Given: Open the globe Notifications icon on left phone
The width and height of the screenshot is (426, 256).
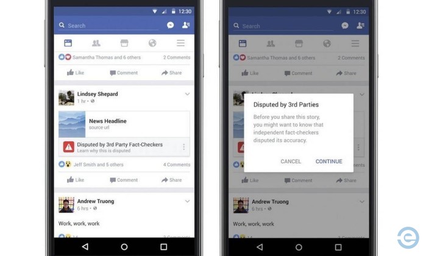Looking at the screenshot, I should [152, 43].
